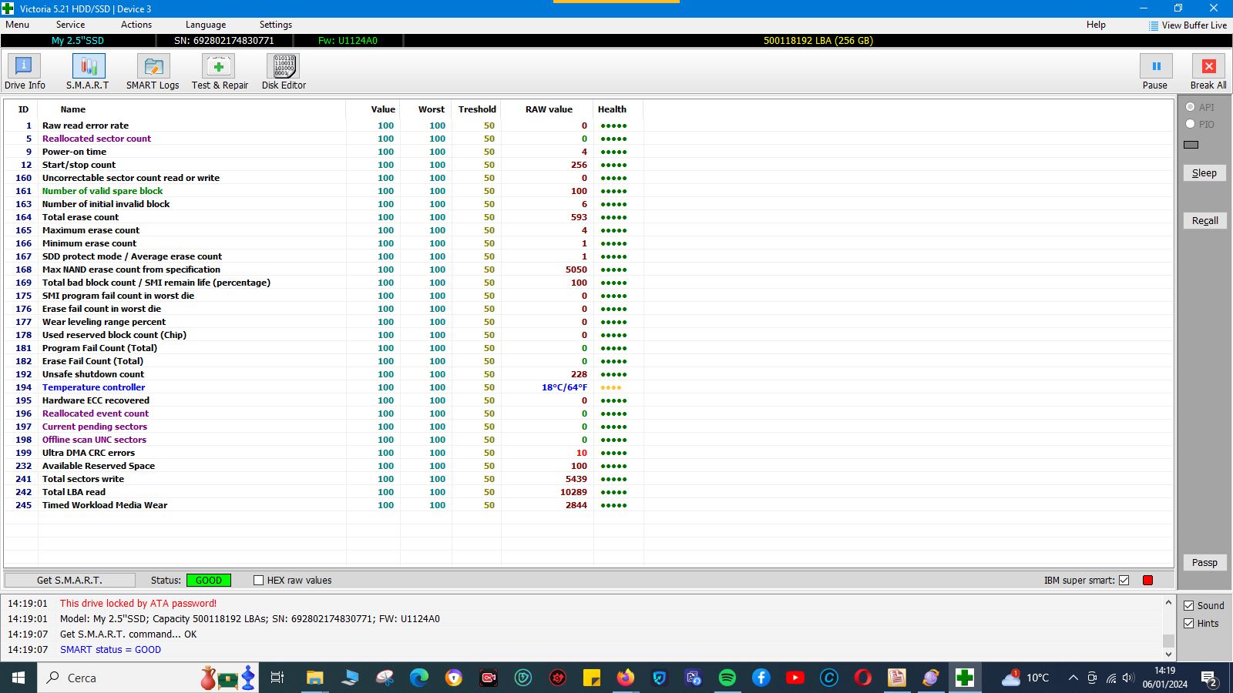This screenshot has height=693, width=1233.
Task: Open the Drive Info panel
Action: (25, 72)
